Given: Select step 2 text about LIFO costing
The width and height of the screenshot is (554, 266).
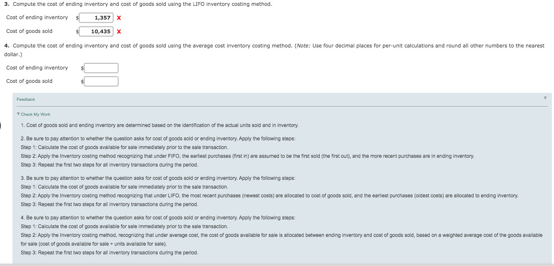Looking at the screenshot, I should pos(270,195).
